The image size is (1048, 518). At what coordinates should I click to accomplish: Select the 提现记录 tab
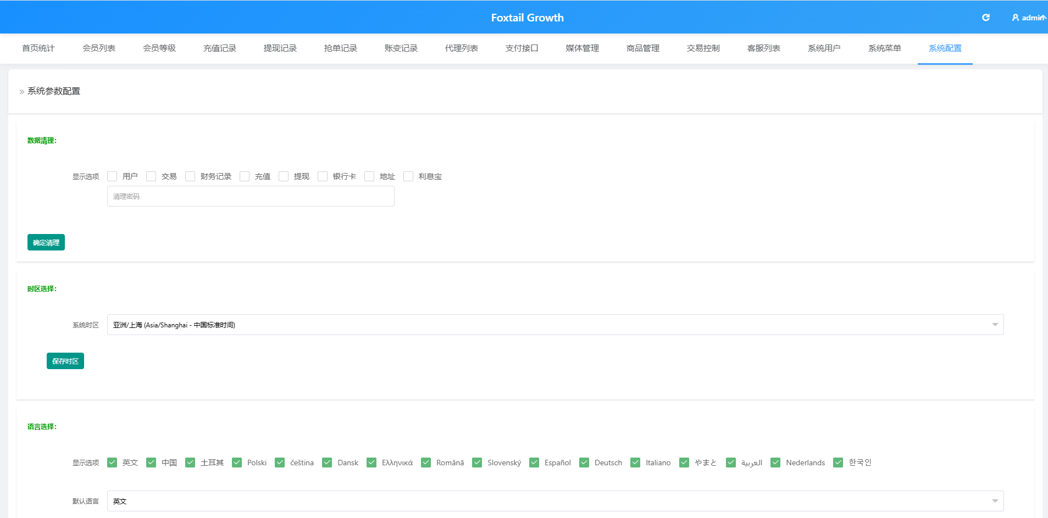[x=280, y=48]
